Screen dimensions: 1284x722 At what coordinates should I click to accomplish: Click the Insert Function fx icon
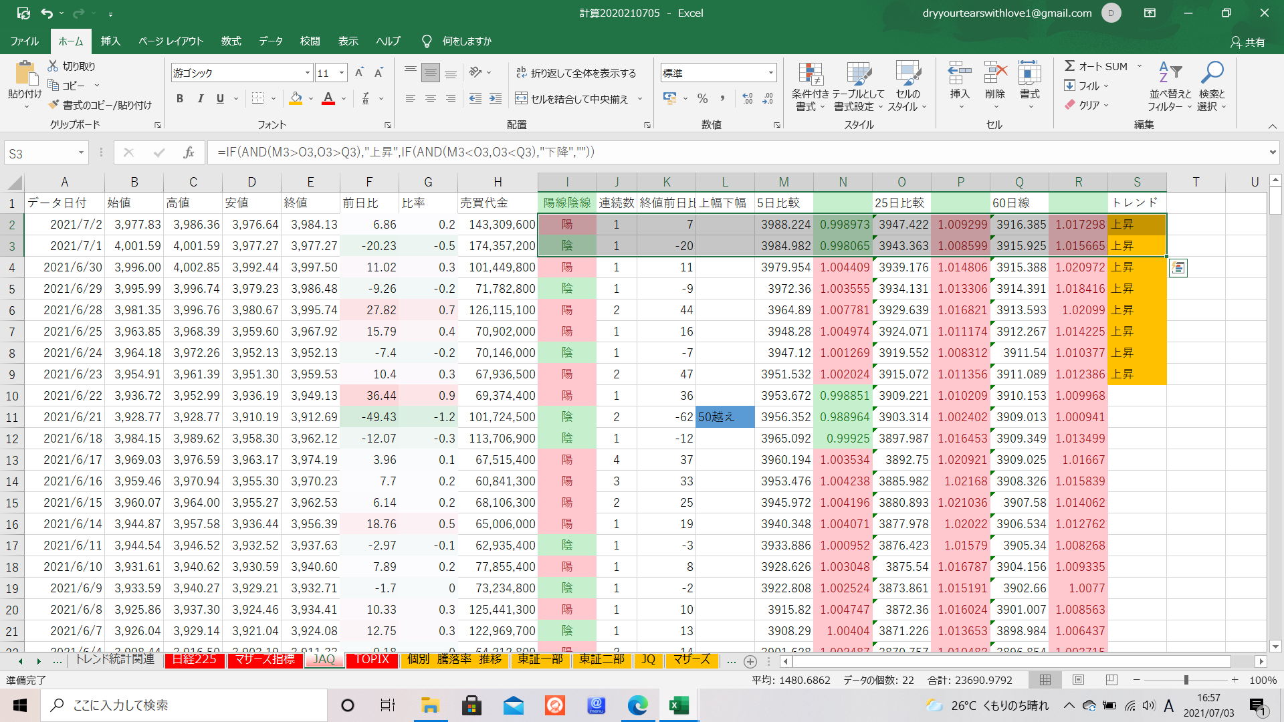tap(189, 152)
